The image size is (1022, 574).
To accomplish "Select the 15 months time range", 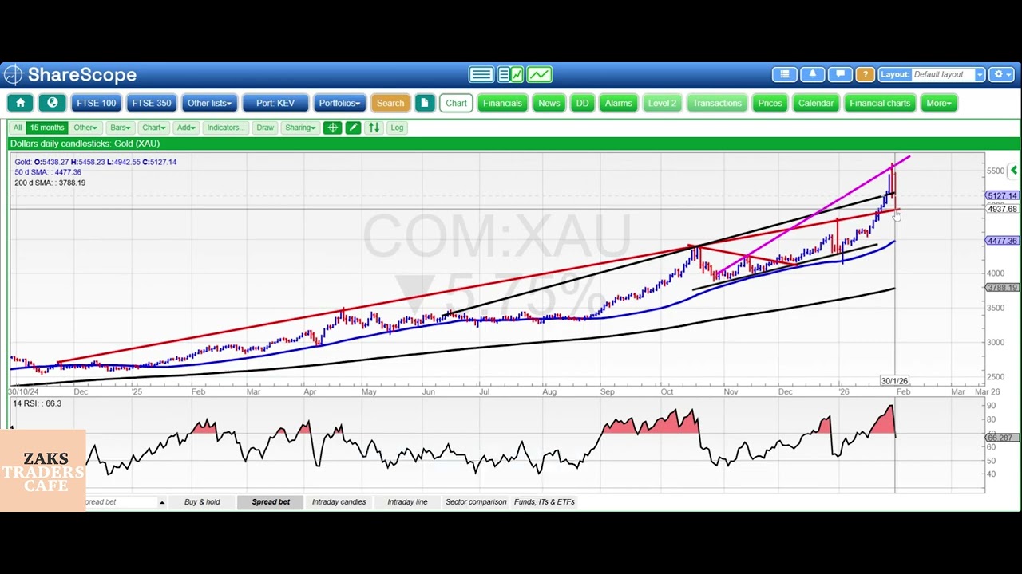I will 47,128.
